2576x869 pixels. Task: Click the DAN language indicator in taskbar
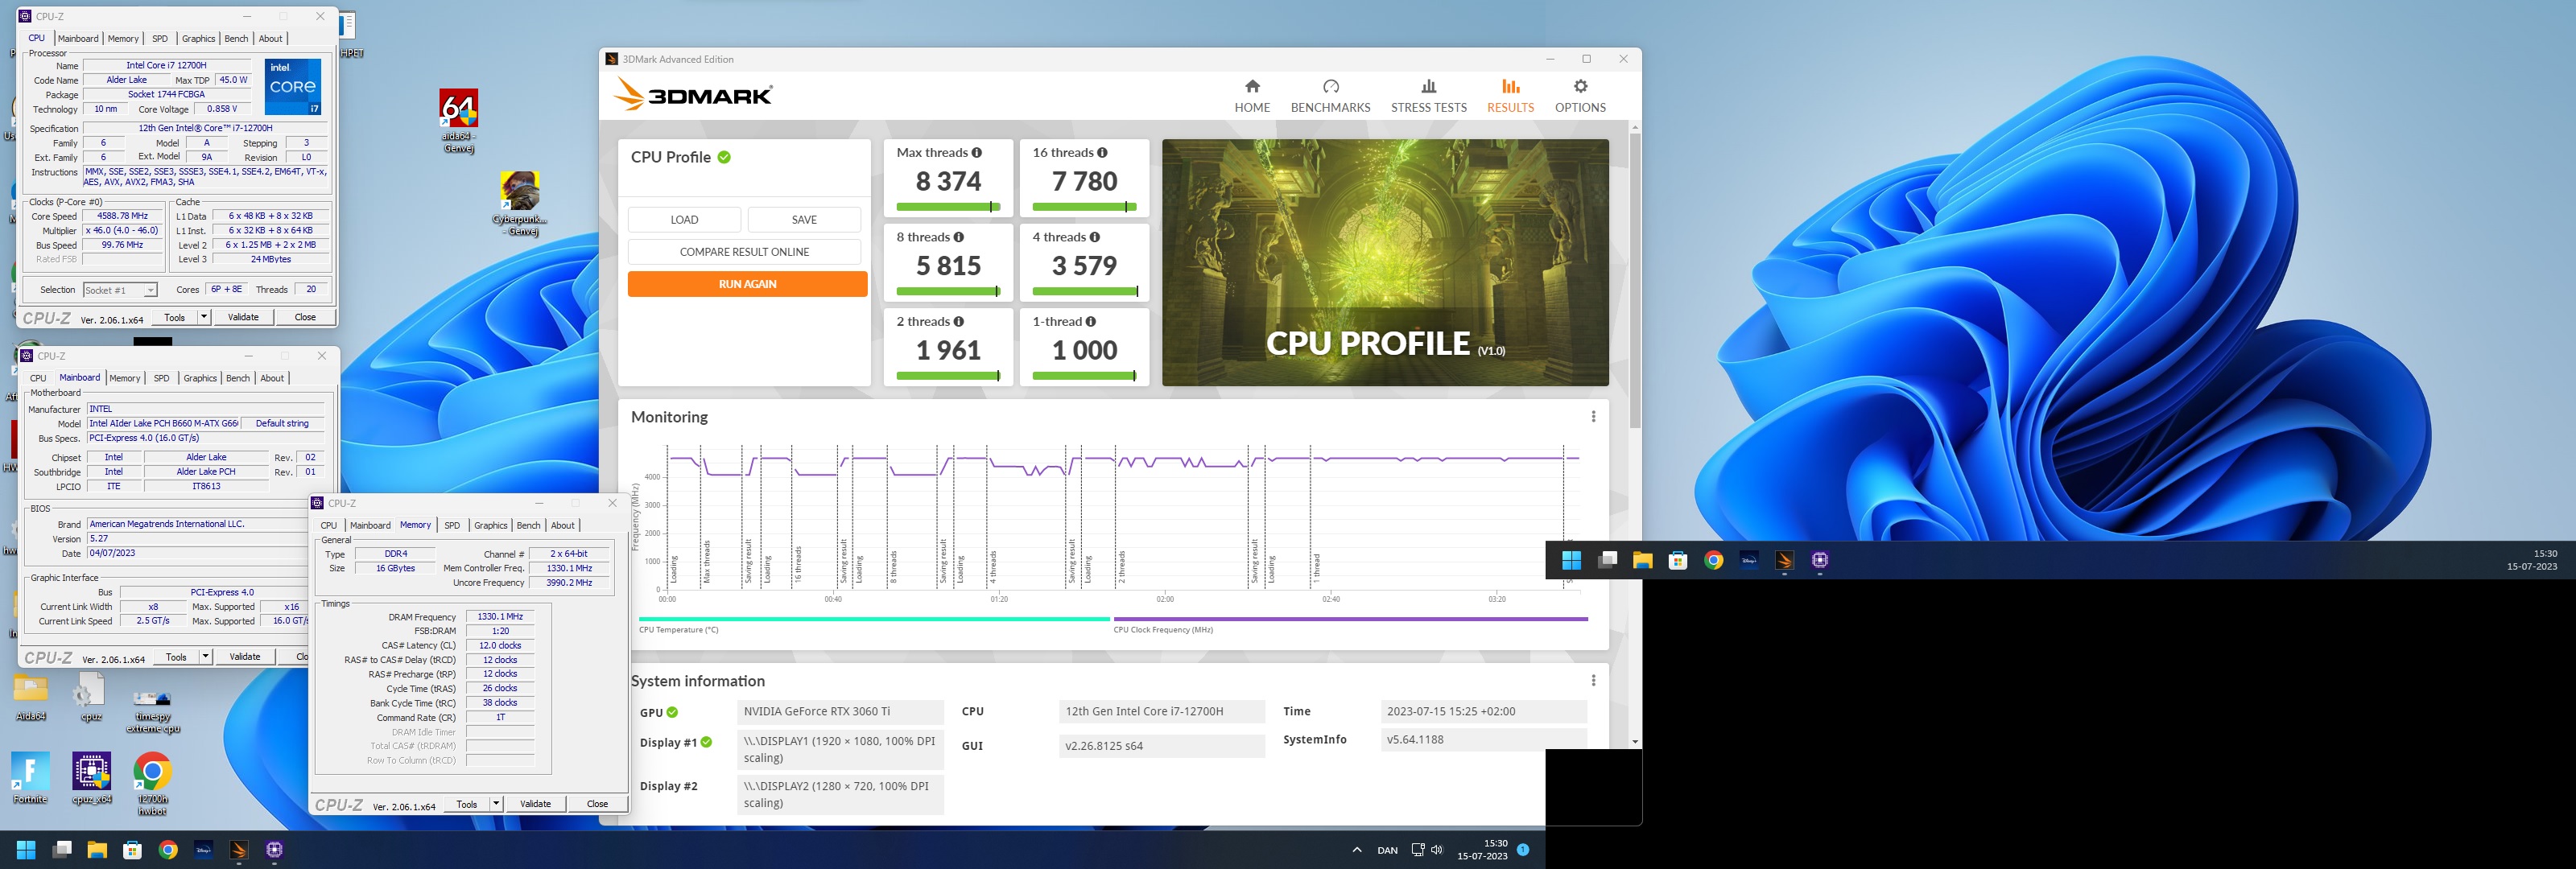pyautogui.click(x=1387, y=851)
